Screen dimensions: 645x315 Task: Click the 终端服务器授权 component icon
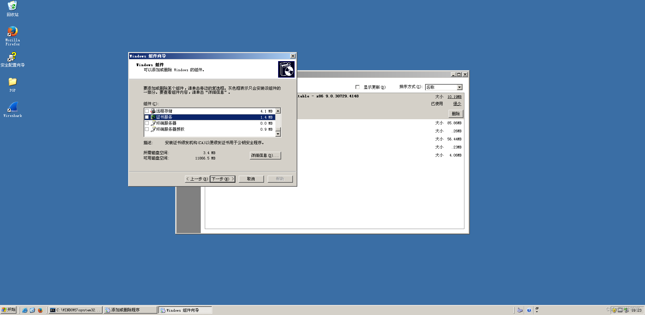(x=153, y=129)
